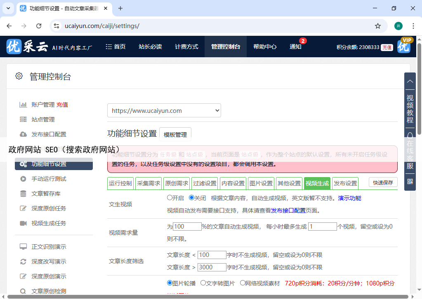The image size is (422, 299).
Task: Click the bar chart icon beside 账户管理
Action: coord(23,105)
